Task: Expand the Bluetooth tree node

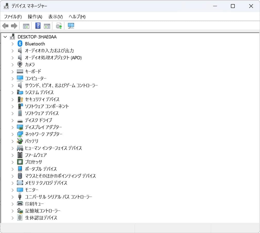Action: coord(12,44)
